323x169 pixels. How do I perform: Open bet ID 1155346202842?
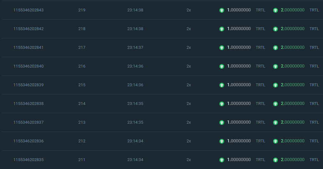coord(28,29)
